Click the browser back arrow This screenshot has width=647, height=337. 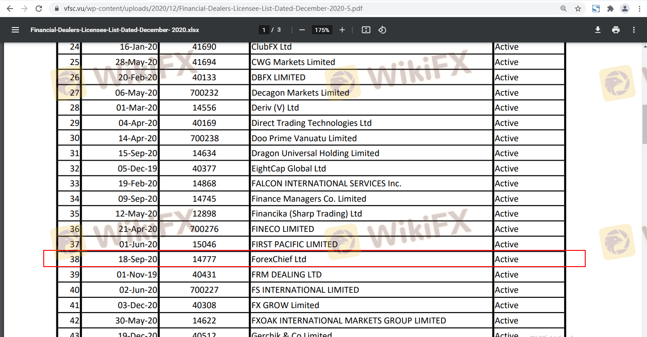tap(10, 9)
